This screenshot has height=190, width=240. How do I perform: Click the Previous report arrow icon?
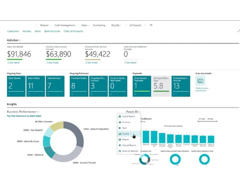[119, 122]
